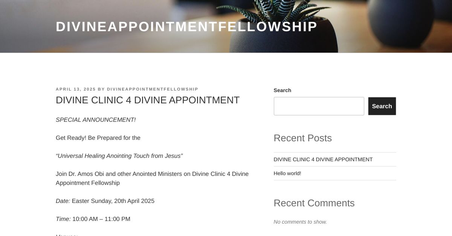The width and height of the screenshot is (452, 236).
Task: Open DIVINE CLINIC 4 DIVINE APPOINTMENT under Recent Posts
Action: (323, 159)
